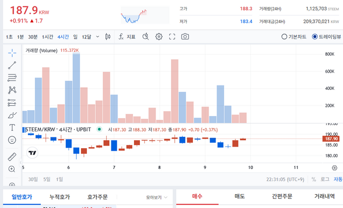Click the STEEM/KRW · 4시간 · UPBIT legend title
343x208 pixels.
pyautogui.click(x=58, y=129)
